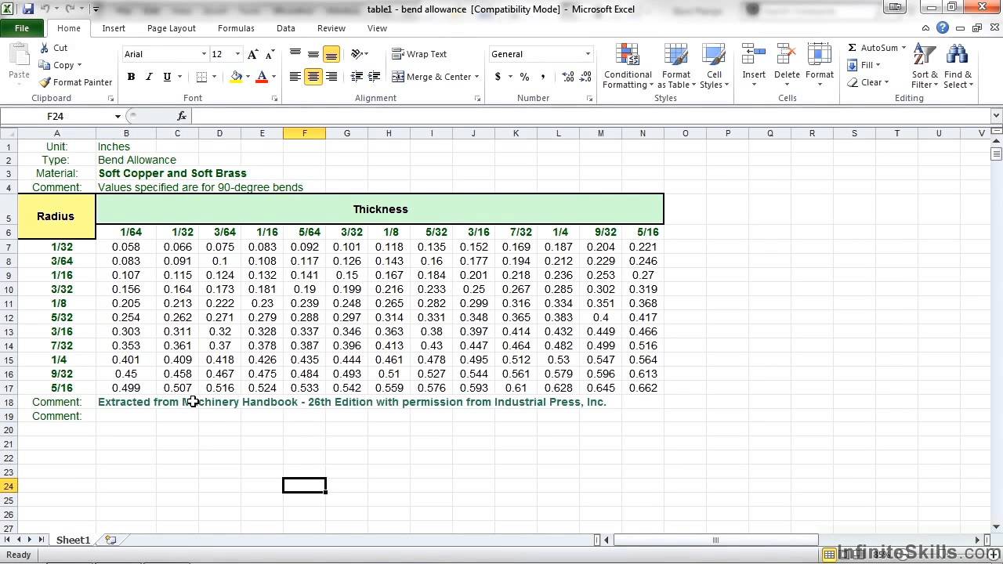Apply Percent Style format
The width and height of the screenshot is (1003, 564).
tap(524, 77)
